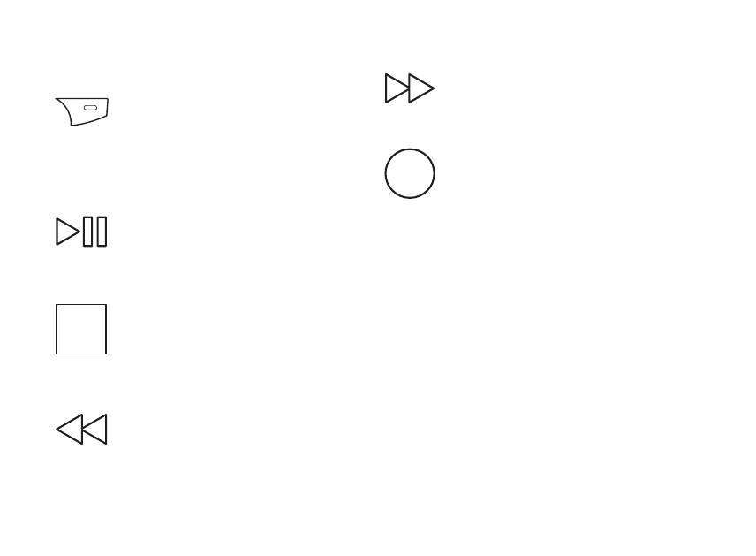Skip backward with the left-pointing double arrows
This screenshot has width=756, height=556.
pyautogui.click(x=81, y=429)
